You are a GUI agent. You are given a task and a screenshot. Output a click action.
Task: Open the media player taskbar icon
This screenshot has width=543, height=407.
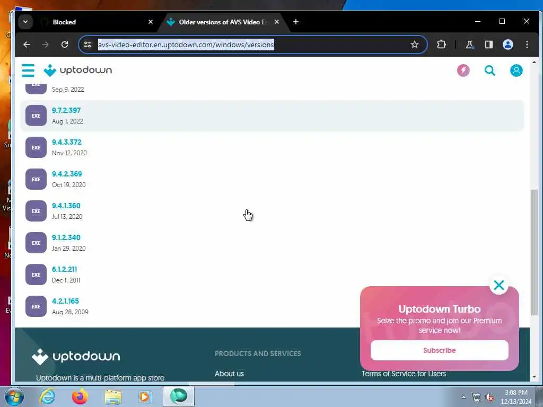pos(145,396)
